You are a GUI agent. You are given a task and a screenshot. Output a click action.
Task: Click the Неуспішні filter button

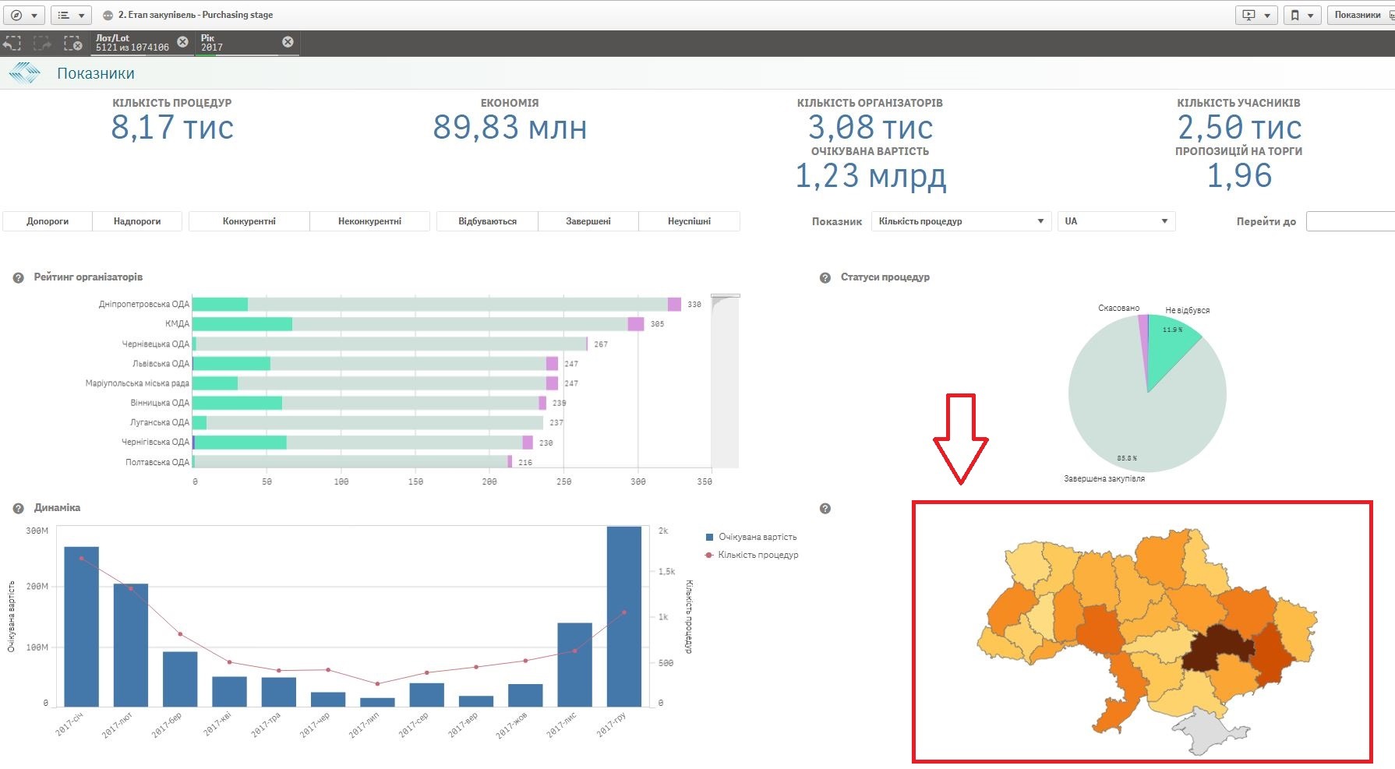(689, 221)
